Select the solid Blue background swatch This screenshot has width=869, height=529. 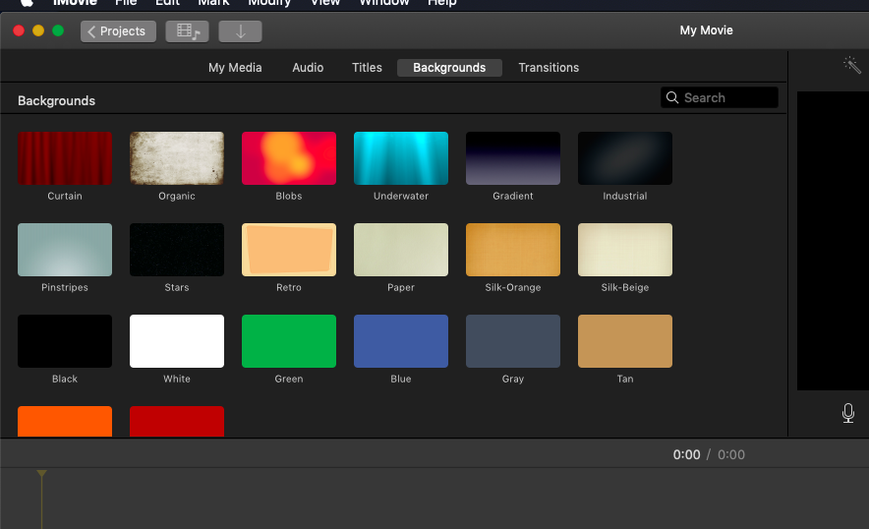[401, 341]
